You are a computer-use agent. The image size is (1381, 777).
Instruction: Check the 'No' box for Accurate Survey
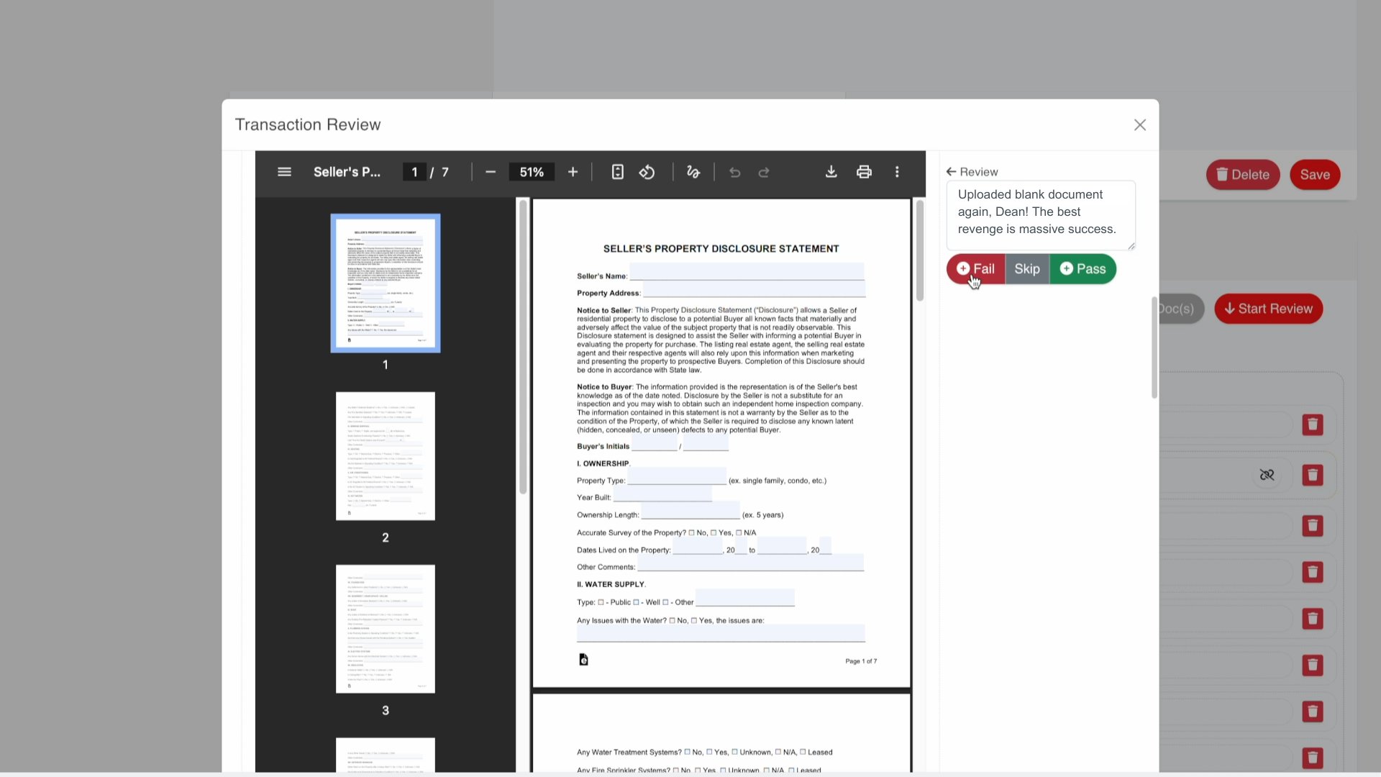692,533
